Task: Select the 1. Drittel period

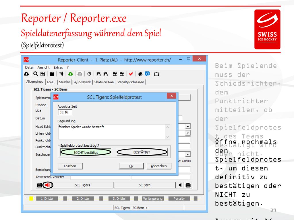Action: coord(47,199)
